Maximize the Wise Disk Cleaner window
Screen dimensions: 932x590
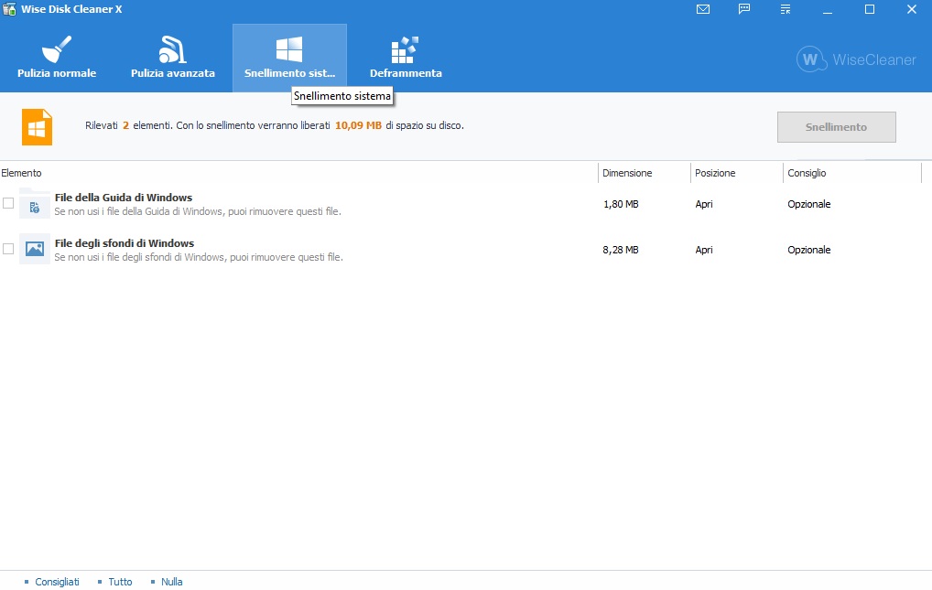point(870,9)
